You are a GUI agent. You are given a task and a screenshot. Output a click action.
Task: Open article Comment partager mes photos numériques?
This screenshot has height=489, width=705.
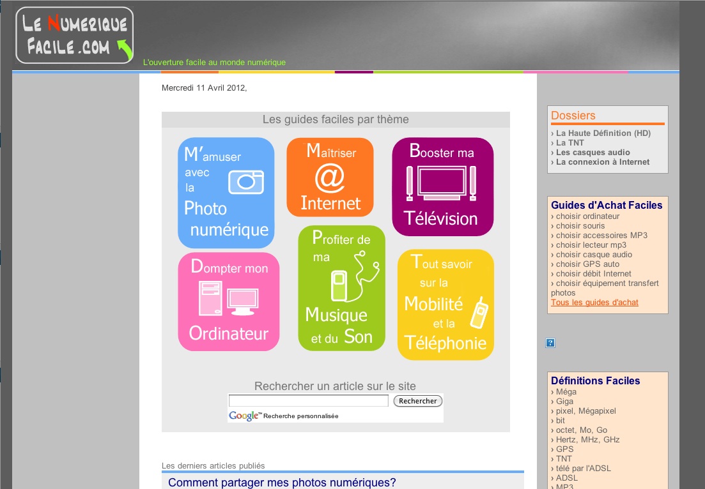(x=282, y=482)
